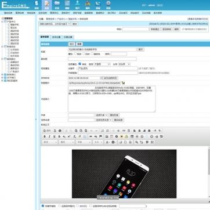Maximize the editor with fullscreen icon
The height and width of the screenshot is (210, 210).
152,142
